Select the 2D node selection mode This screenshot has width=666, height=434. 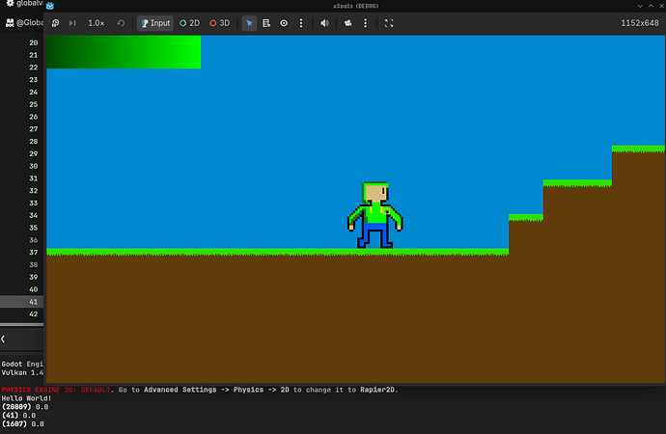189,23
